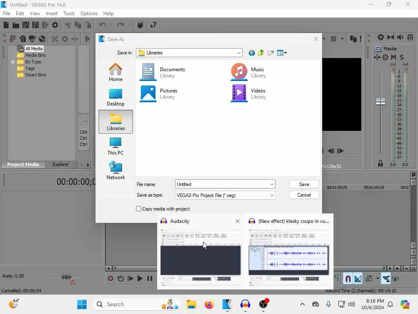Expand the Save as type dropdown
Viewport: 418px width, 314px height.
(271, 195)
